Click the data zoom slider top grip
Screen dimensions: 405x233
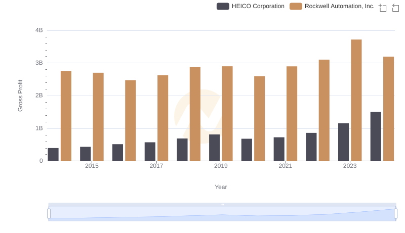[222, 204]
